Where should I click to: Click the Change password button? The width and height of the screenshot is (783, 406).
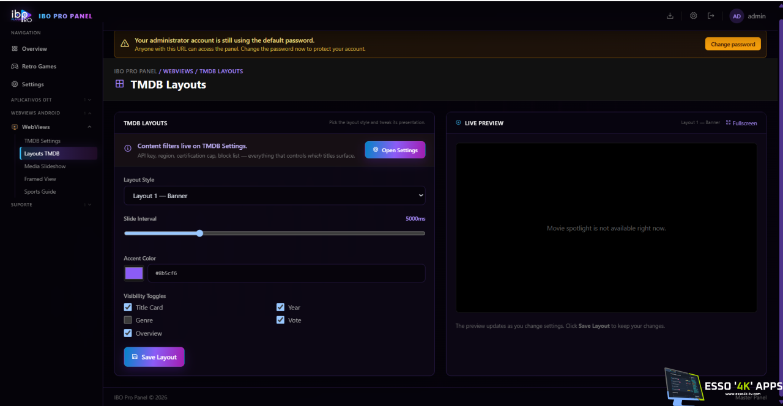click(733, 44)
